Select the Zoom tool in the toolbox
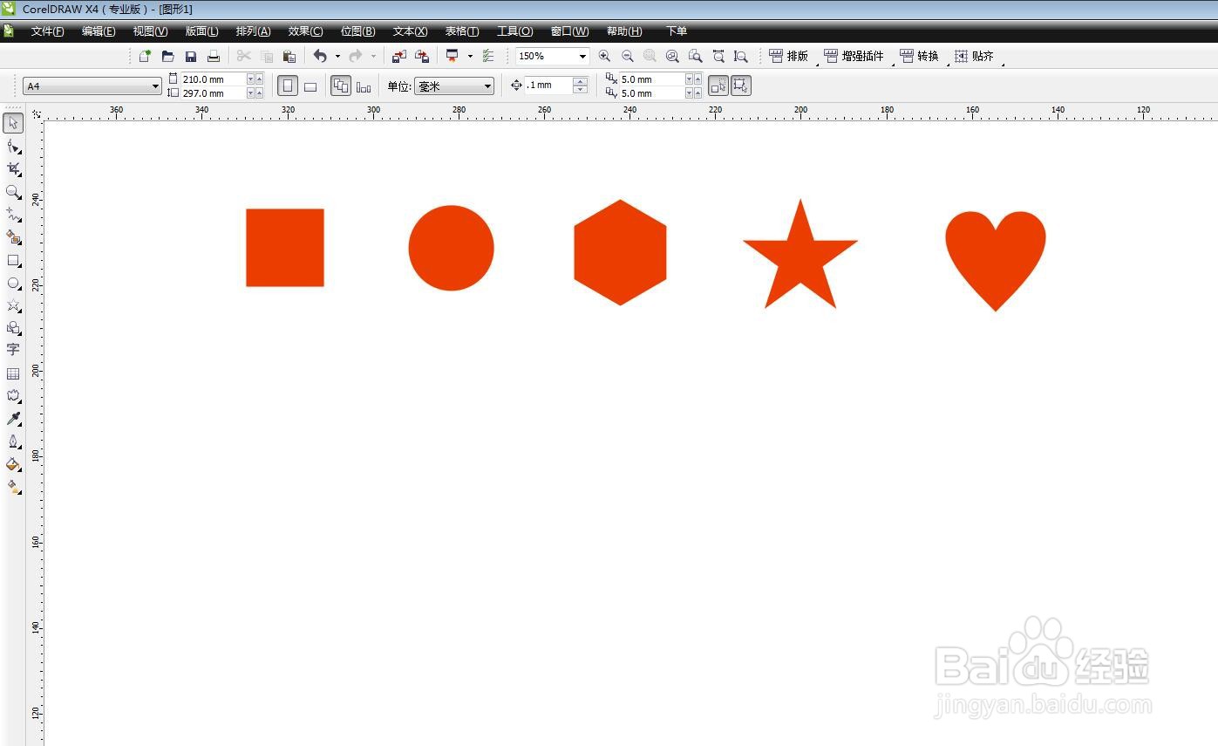This screenshot has width=1218, height=746. point(13,191)
